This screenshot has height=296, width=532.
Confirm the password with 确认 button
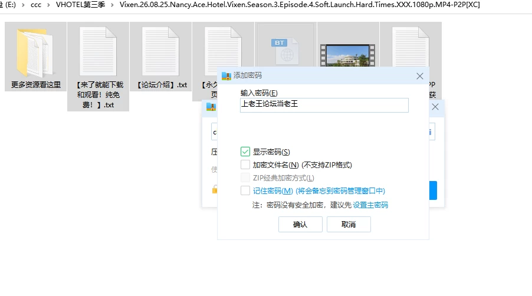(300, 225)
